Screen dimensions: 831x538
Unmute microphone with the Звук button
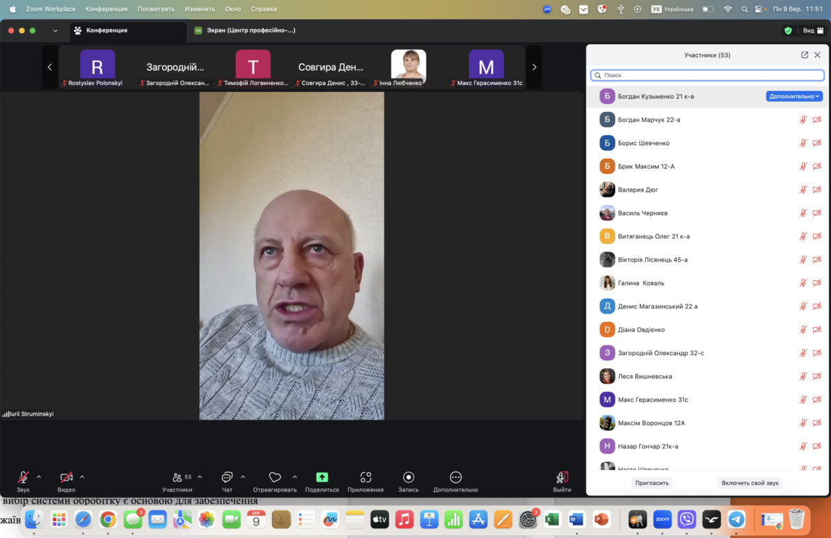(x=23, y=478)
